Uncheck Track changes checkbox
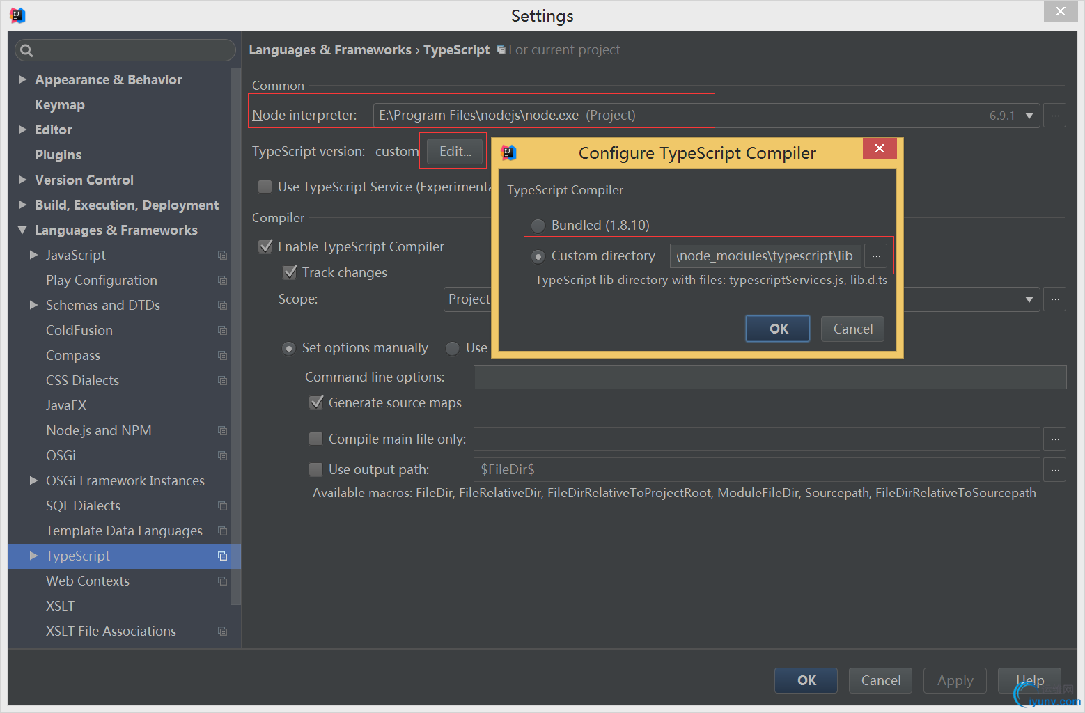 pos(290,272)
